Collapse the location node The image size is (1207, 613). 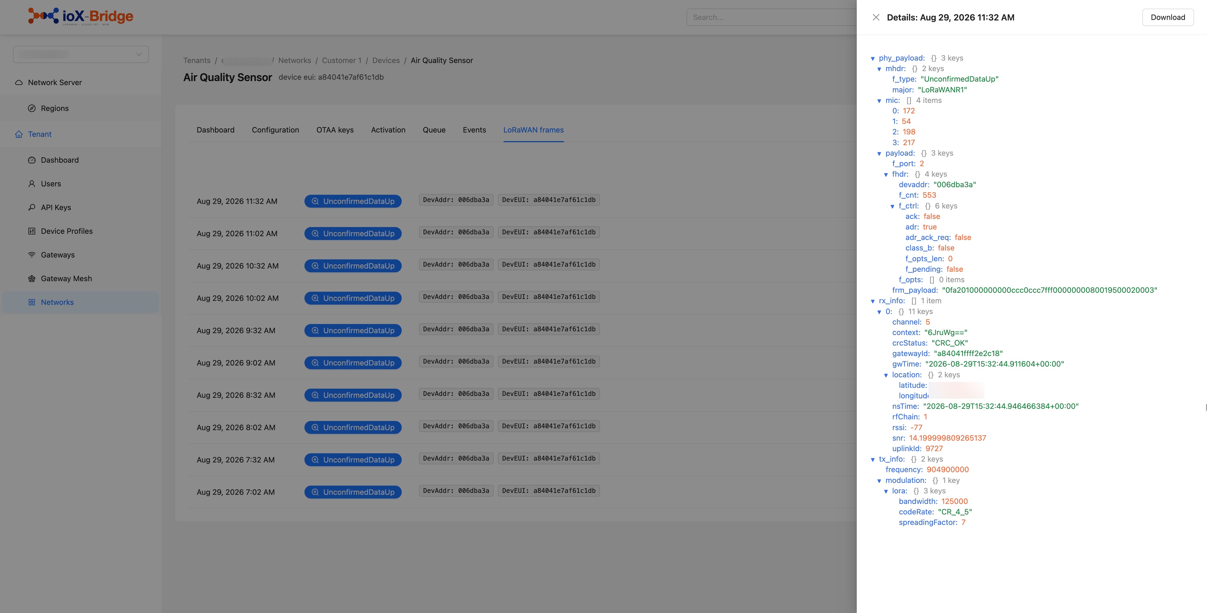pos(886,375)
